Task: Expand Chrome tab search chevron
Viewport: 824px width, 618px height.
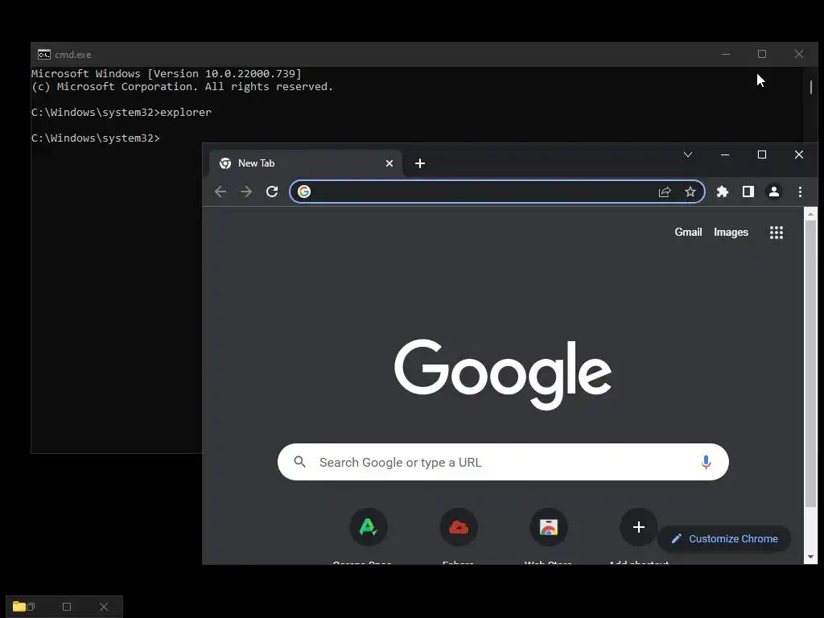Action: click(688, 154)
